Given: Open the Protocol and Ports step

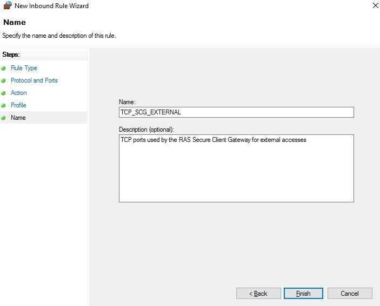Looking at the screenshot, I should pyautogui.click(x=34, y=80).
